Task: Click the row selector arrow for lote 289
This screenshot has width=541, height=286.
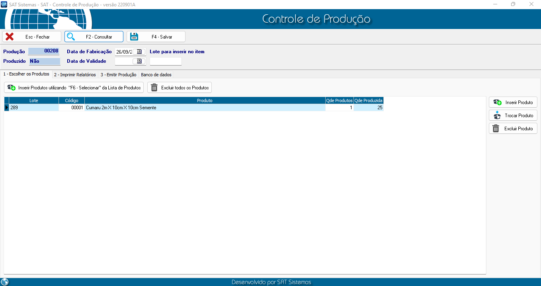Action: (7, 108)
